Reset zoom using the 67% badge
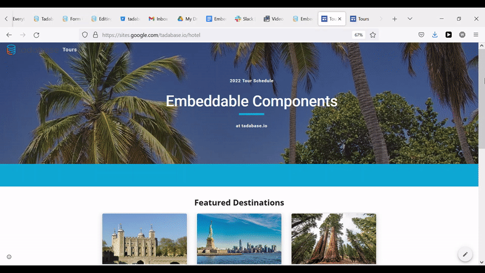Viewport: 485px width, 273px height. (358, 35)
